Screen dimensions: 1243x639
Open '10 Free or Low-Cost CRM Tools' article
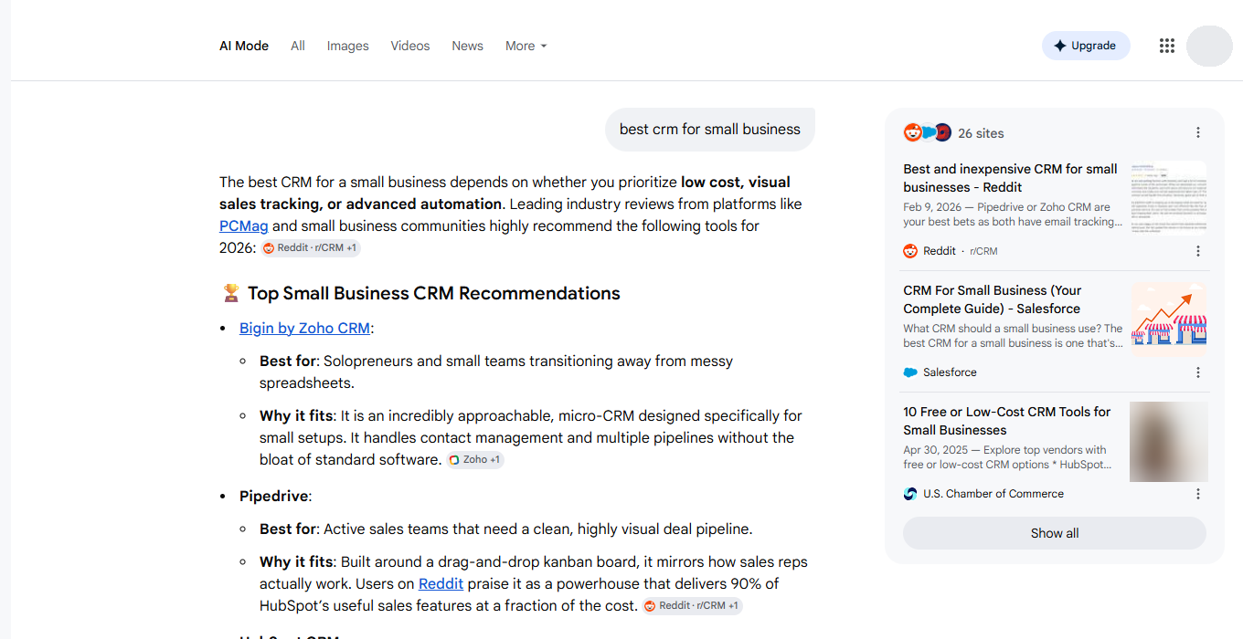pyautogui.click(x=1007, y=421)
